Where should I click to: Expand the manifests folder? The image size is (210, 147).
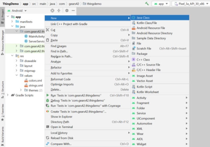12,21
